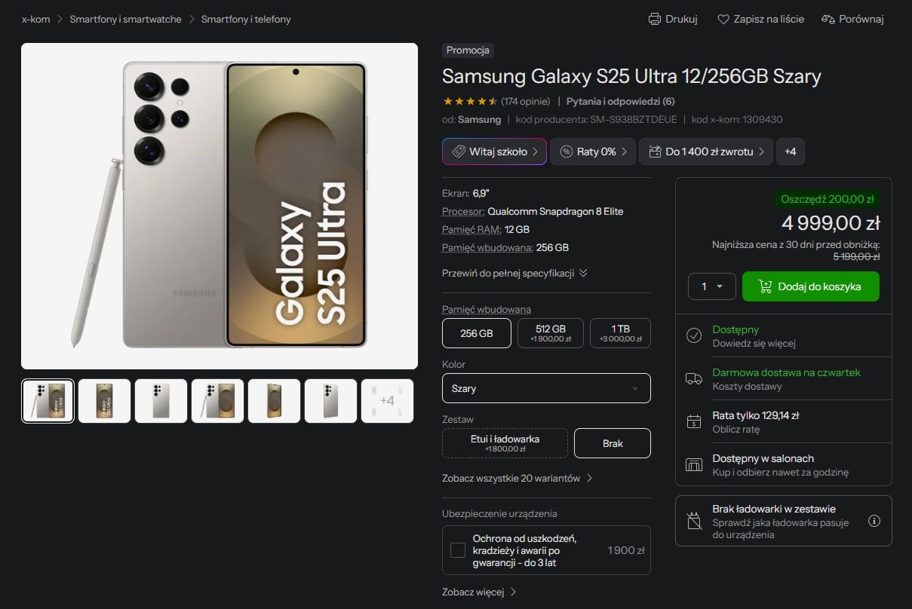Go to x-kom breadcrumb home
Screen dimensions: 912x609
click(x=35, y=19)
